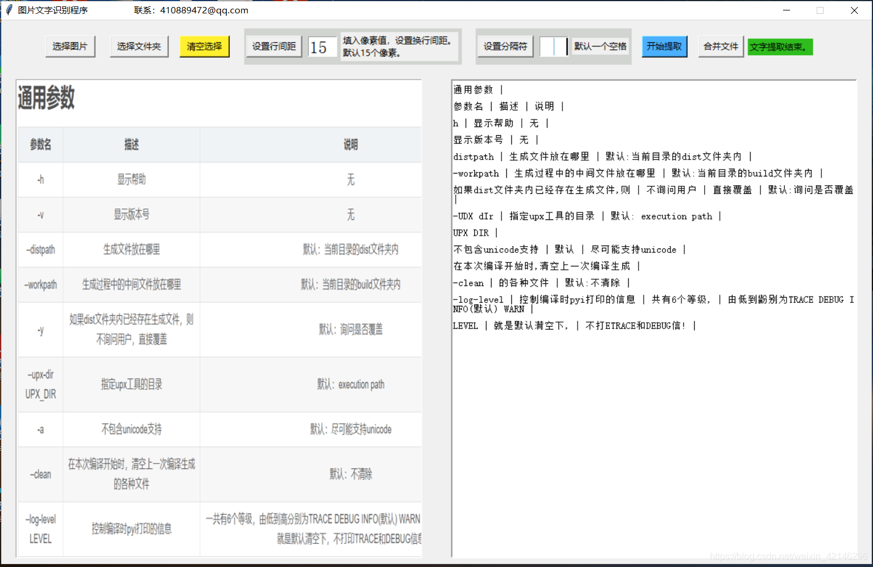Click output line starting -UDX dIr
This screenshot has width=873, height=567.
click(x=587, y=216)
